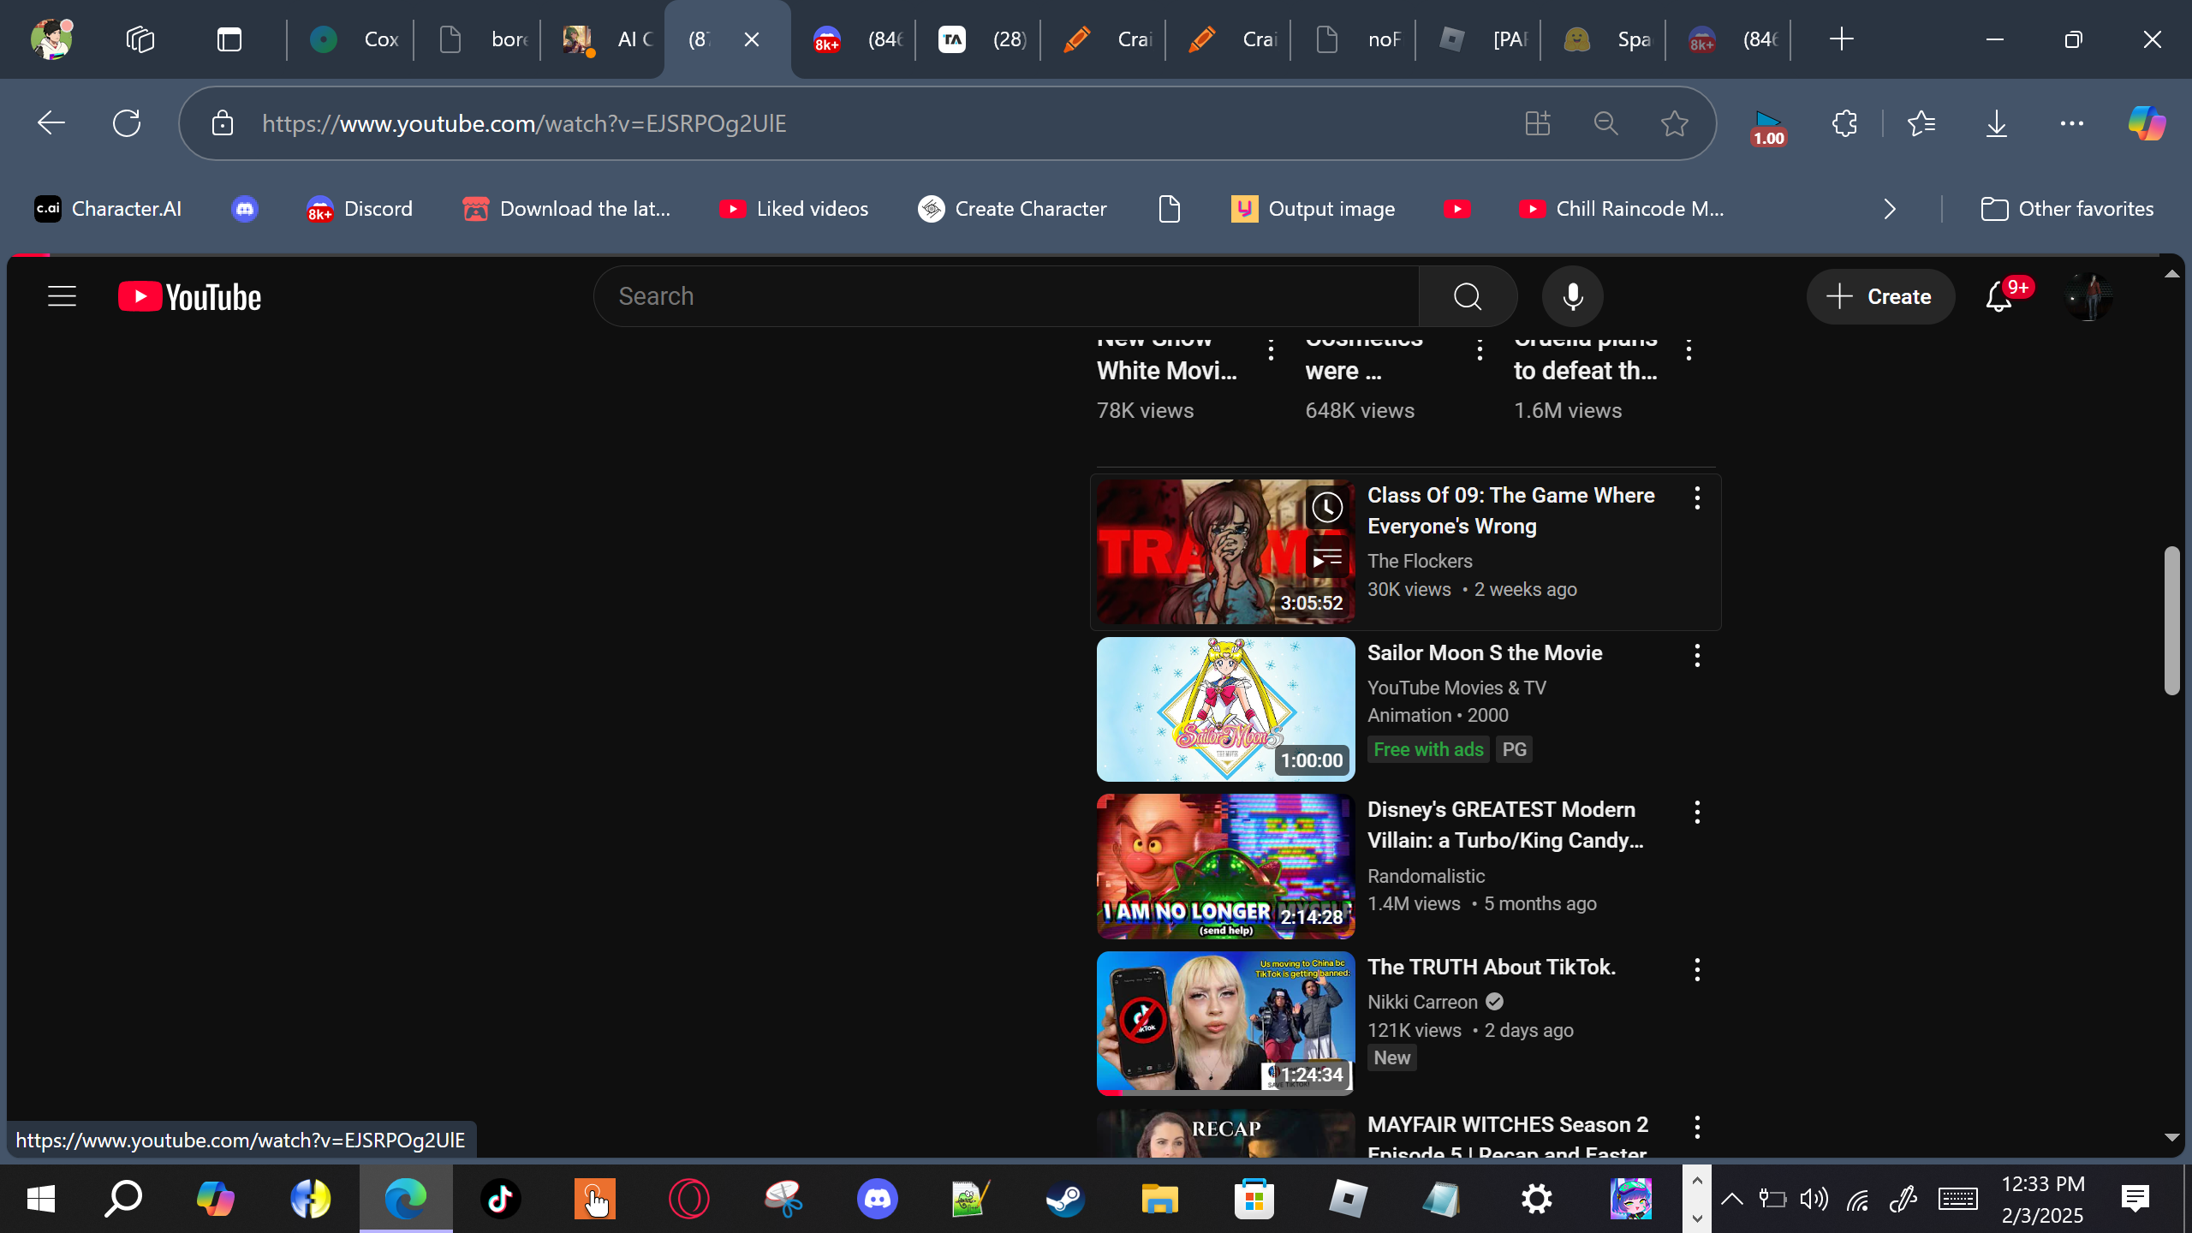Open options menu for 648K views short

pyautogui.click(x=1480, y=349)
